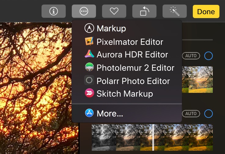Click the Auto Enhance magic wand button
225x154 pixels.
[175, 11]
